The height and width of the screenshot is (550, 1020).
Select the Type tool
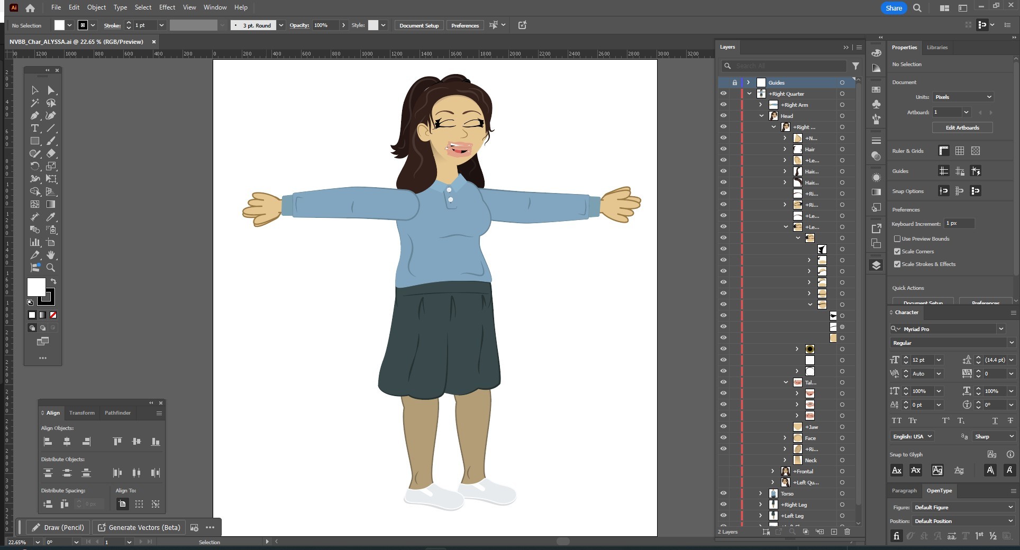click(x=35, y=129)
